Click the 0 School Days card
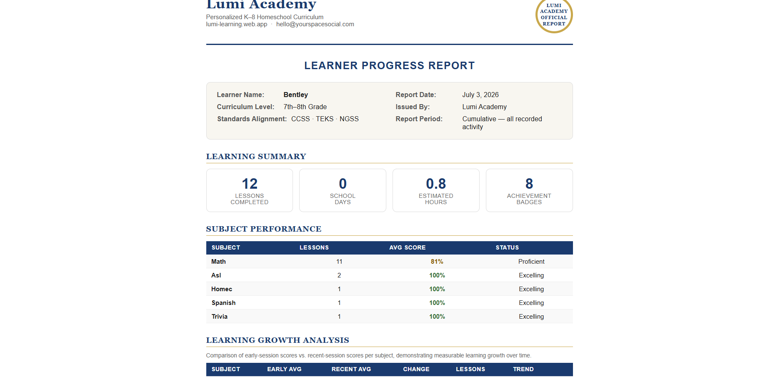Screen dimensions: 778x377 click(343, 190)
